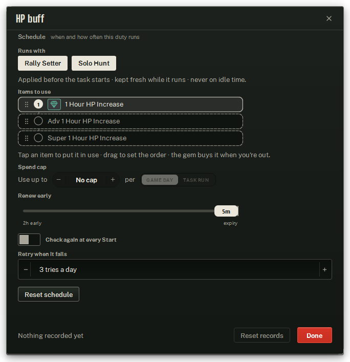
Task: Click the red Done button
Action: click(315, 335)
